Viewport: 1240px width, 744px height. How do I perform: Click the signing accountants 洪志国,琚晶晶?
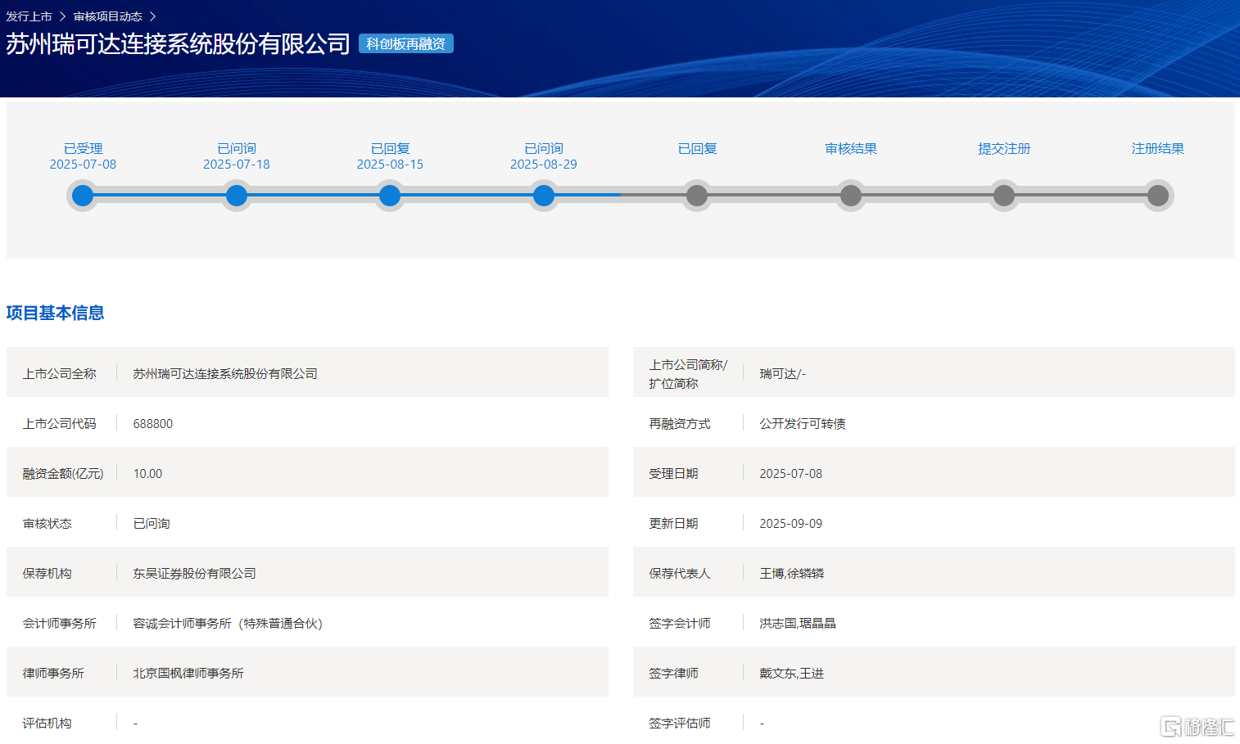click(798, 623)
